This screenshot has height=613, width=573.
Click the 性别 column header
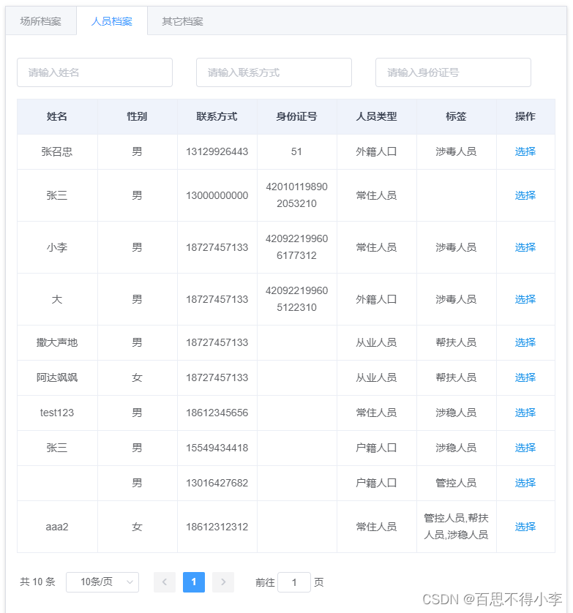[137, 116]
